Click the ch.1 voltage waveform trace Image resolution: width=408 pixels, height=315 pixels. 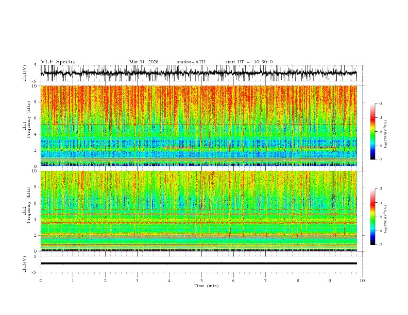pyautogui.click(x=198, y=73)
